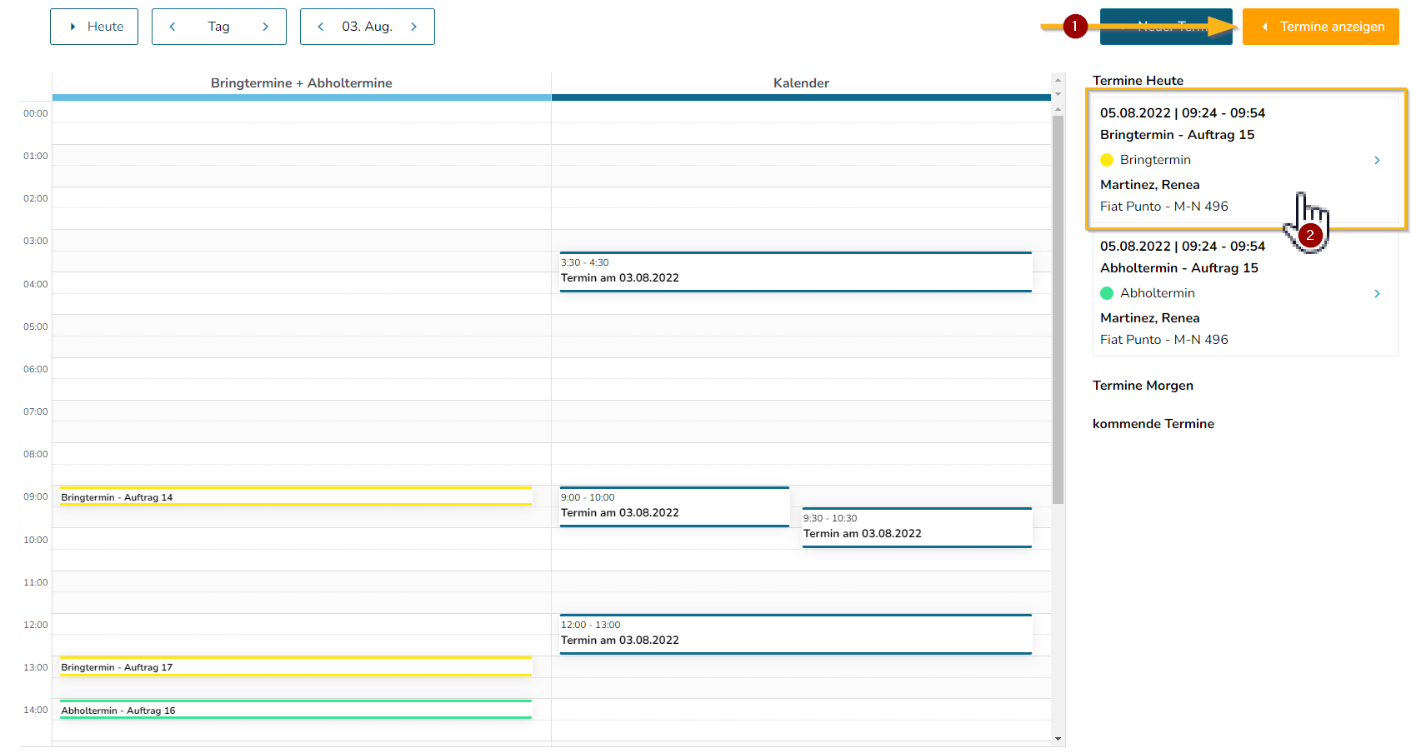Open the Abholtermin - Auftrag 16 calendar entry
Screen dimensions: 1416x753
(296, 710)
